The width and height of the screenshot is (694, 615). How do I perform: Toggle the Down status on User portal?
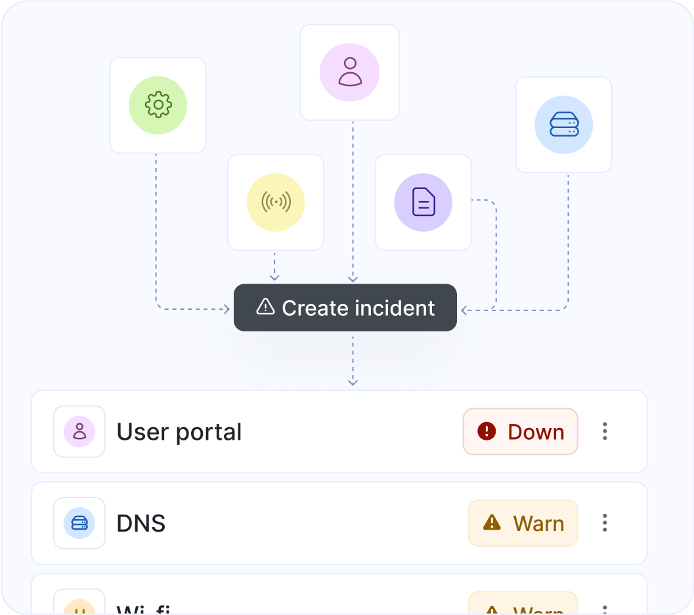click(520, 432)
